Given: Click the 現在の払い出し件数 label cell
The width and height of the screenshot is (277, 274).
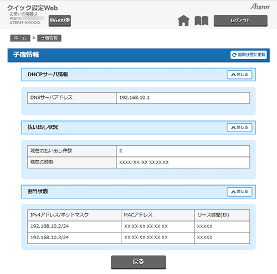Looking at the screenshot, I should click(72, 151).
